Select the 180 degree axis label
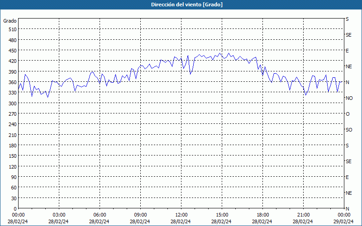This screenshot has width=362, height=226. pyautogui.click(x=13, y=146)
